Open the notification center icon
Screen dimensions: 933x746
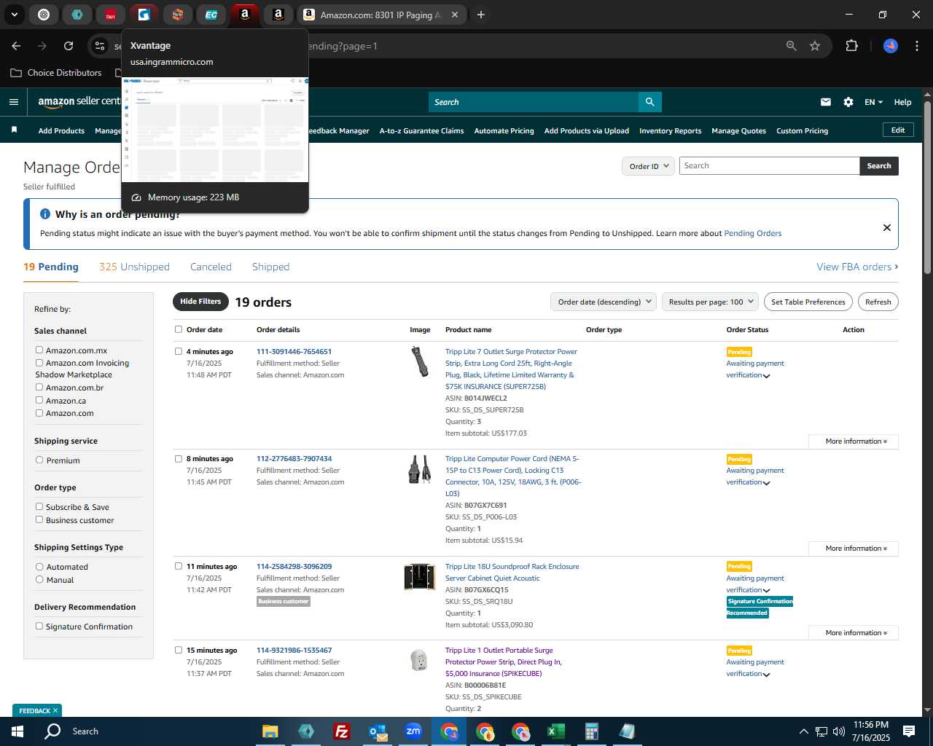pyautogui.click(x=909, y=731)
